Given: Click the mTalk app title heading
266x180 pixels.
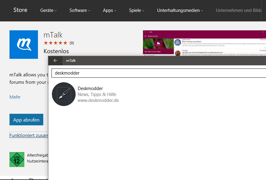Looking at the screenshot, I should pos(53,35).
